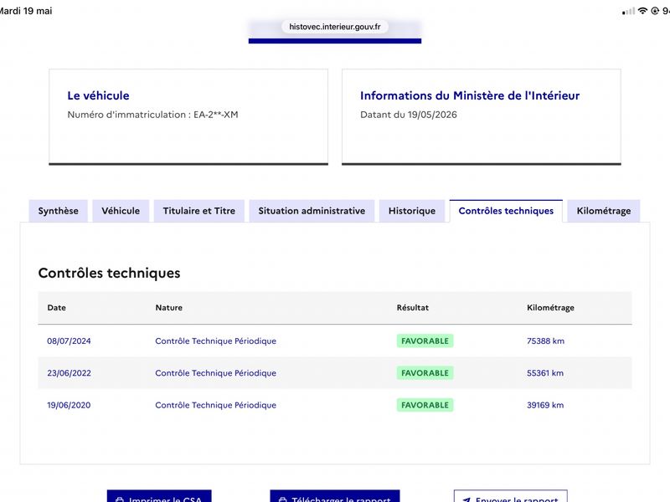
Task: Click the 23/06/2022 Contrôle Technique Périodique entry
Action: 215,373
